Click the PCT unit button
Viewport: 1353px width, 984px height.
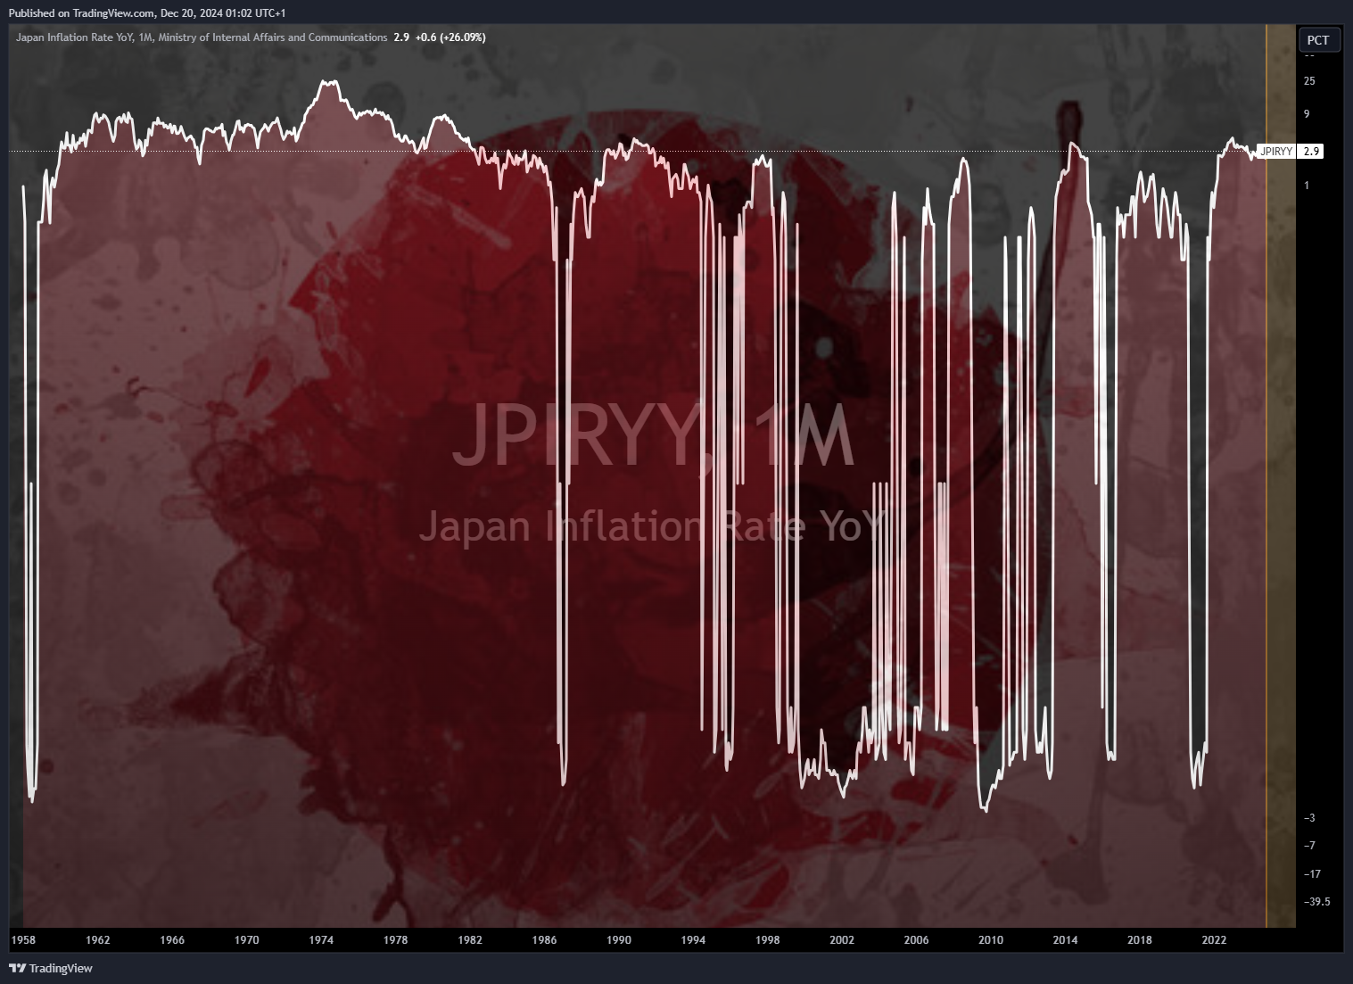pos(1318,40)
